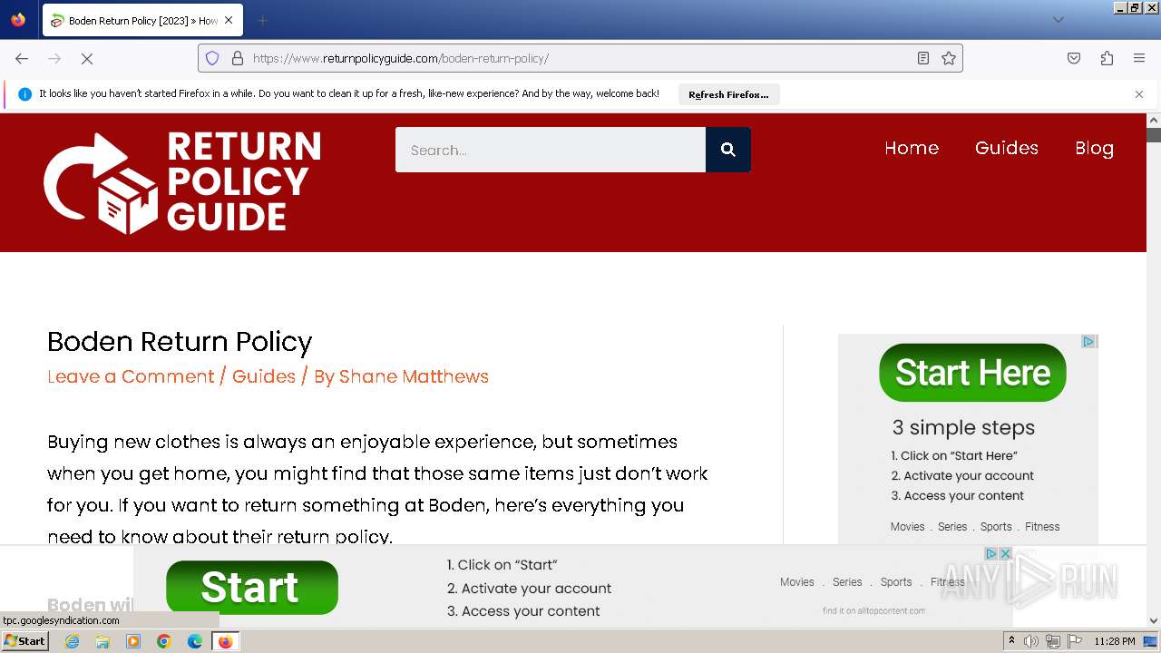Open the Blog navigation item
This screenshot has width=1161, height=653.
pyautogui.click(x=1094, y=148)
